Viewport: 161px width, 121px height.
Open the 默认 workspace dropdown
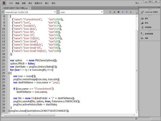138,3
